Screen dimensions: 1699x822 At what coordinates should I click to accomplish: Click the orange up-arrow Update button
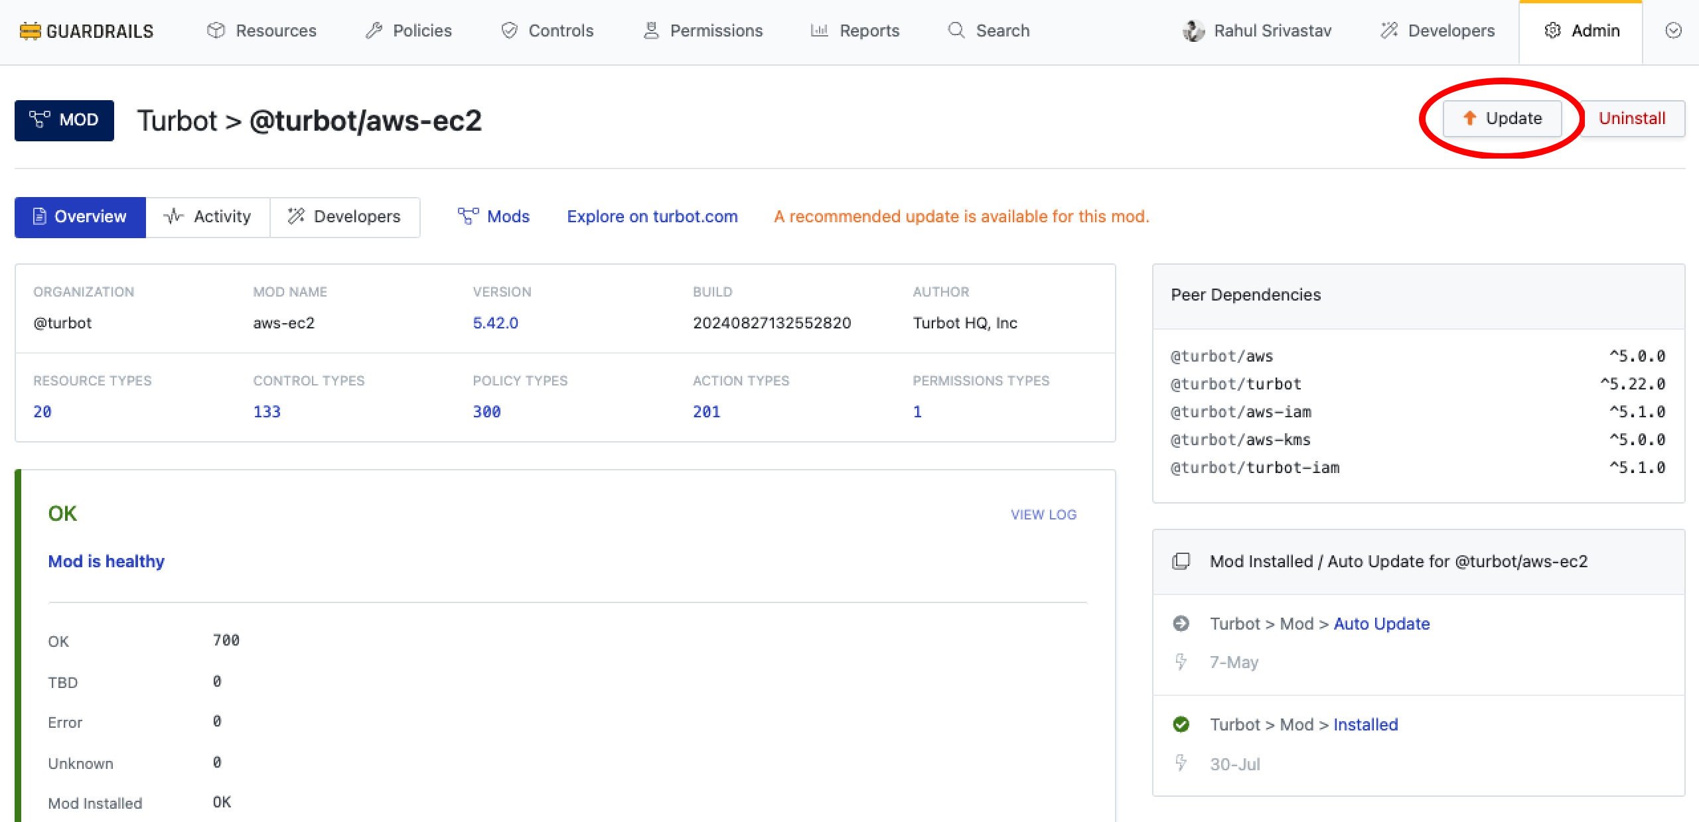(x=1503, y=119)
